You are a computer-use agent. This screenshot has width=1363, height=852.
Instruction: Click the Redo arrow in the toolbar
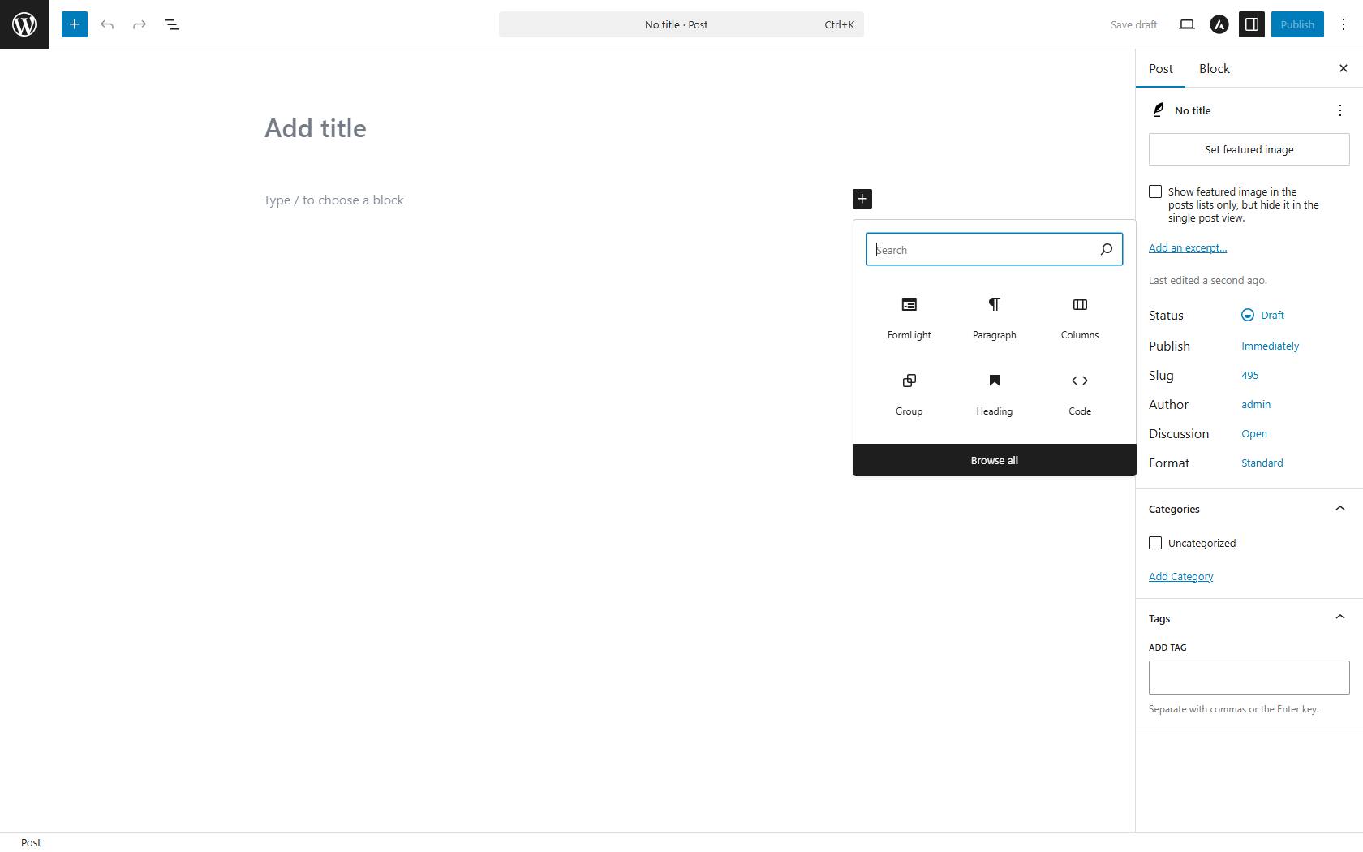(139, 24)
